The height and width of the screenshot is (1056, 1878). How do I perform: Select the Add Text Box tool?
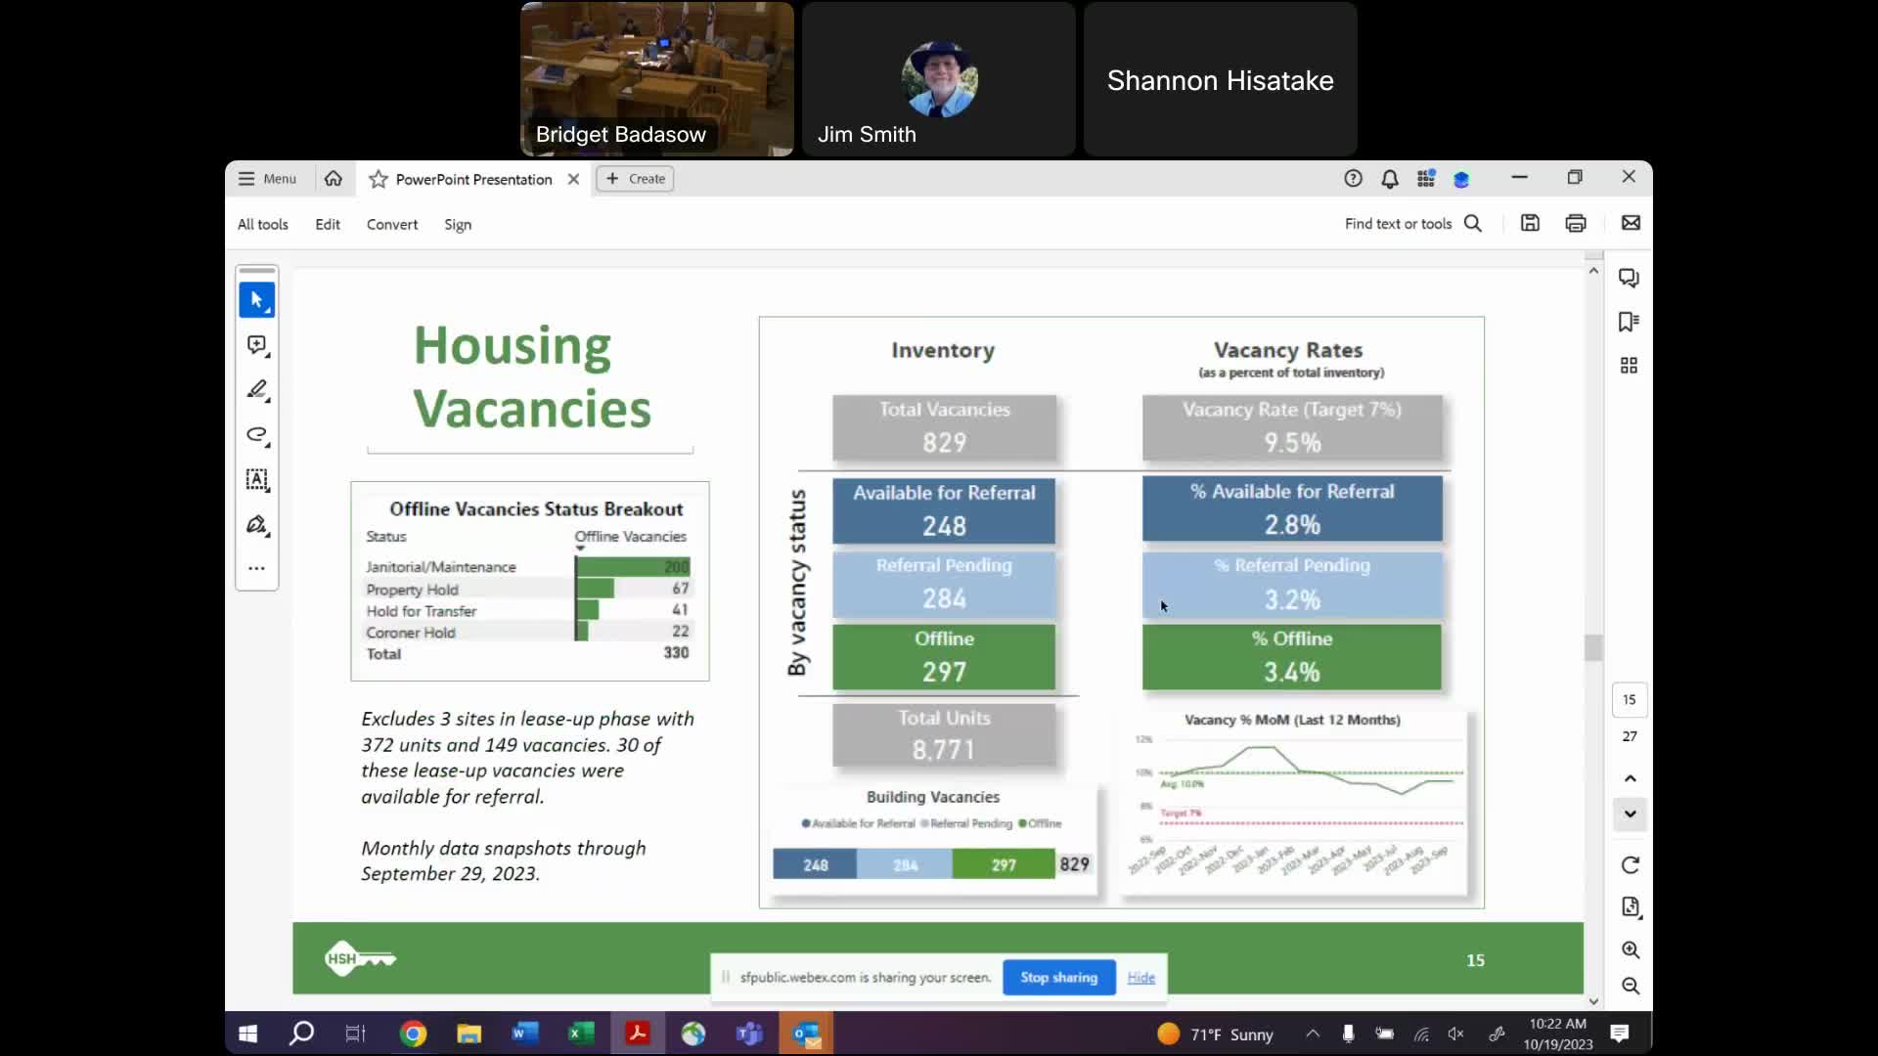[256, 480]
